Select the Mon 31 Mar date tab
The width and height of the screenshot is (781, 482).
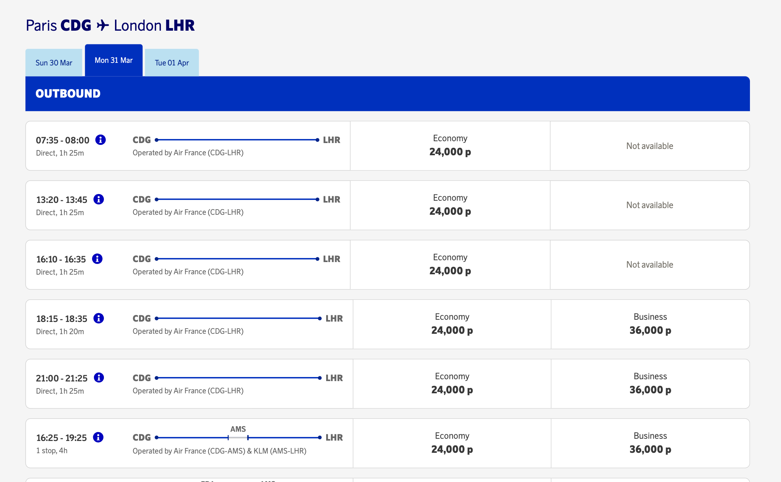click(x=114, y=60)
